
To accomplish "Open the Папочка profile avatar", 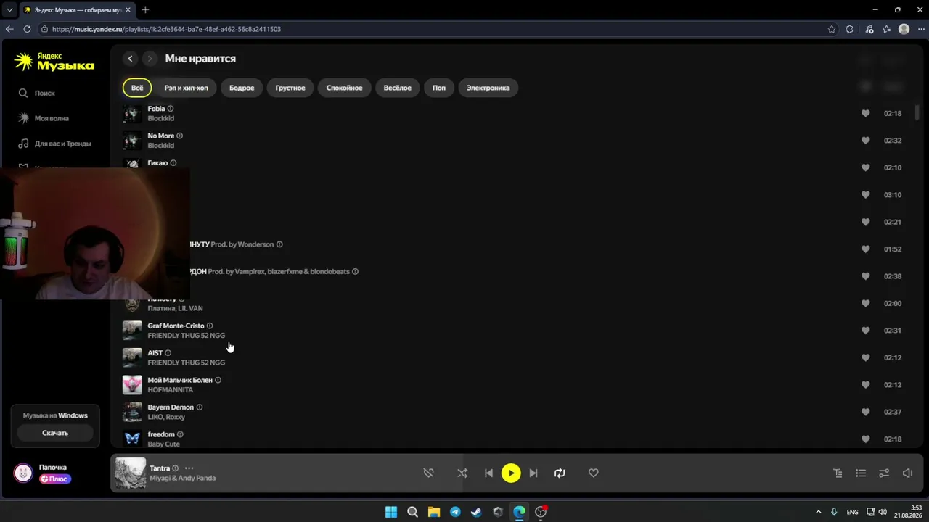I will 23,473.
